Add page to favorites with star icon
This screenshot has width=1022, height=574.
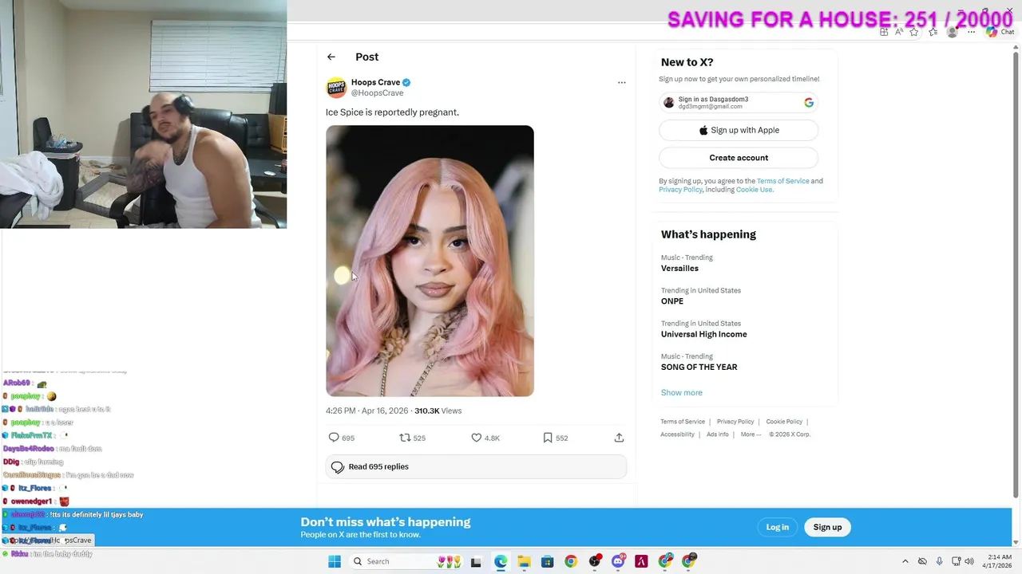pyautogui.click(x=914, y=32)
